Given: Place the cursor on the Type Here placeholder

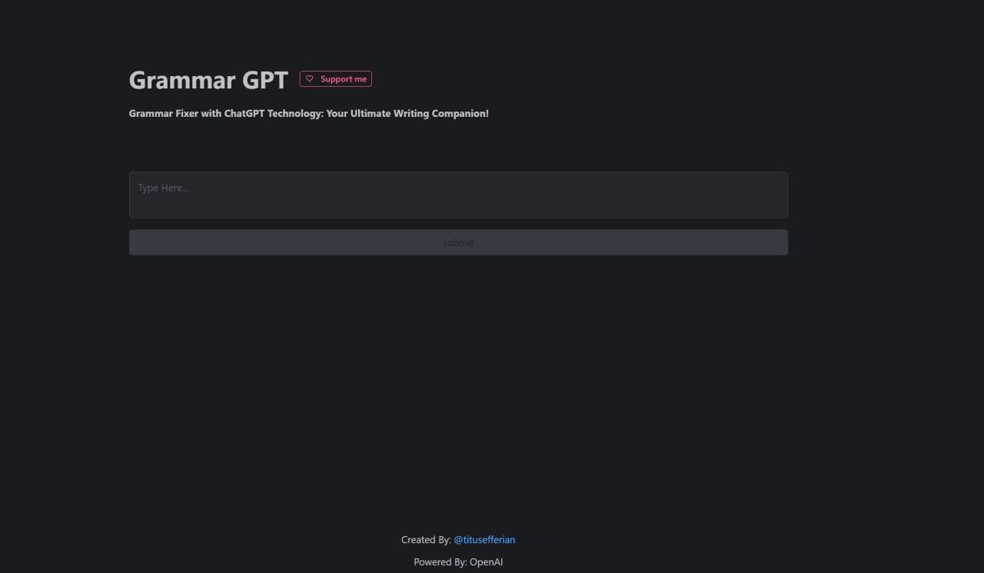Looking at the screenshot, I should [x=163, y=188].
